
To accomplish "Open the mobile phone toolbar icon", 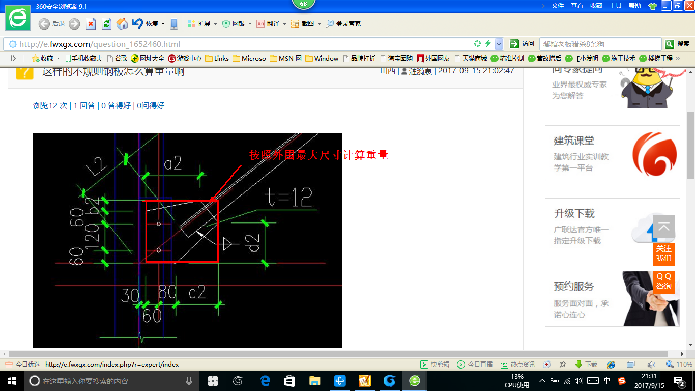I will coord(174,24).
